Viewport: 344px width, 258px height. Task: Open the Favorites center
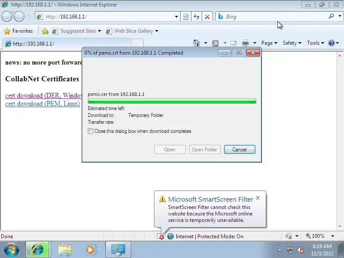pos(18,31)
